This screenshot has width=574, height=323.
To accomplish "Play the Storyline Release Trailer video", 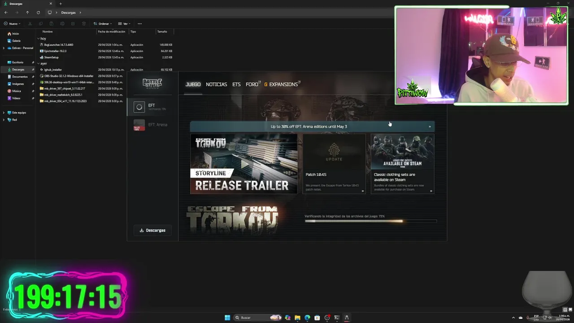I will coord(244,164).
